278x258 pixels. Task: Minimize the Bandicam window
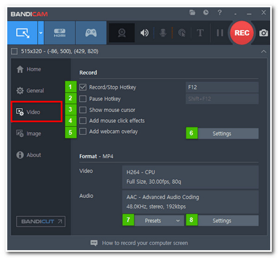point(249,14)
